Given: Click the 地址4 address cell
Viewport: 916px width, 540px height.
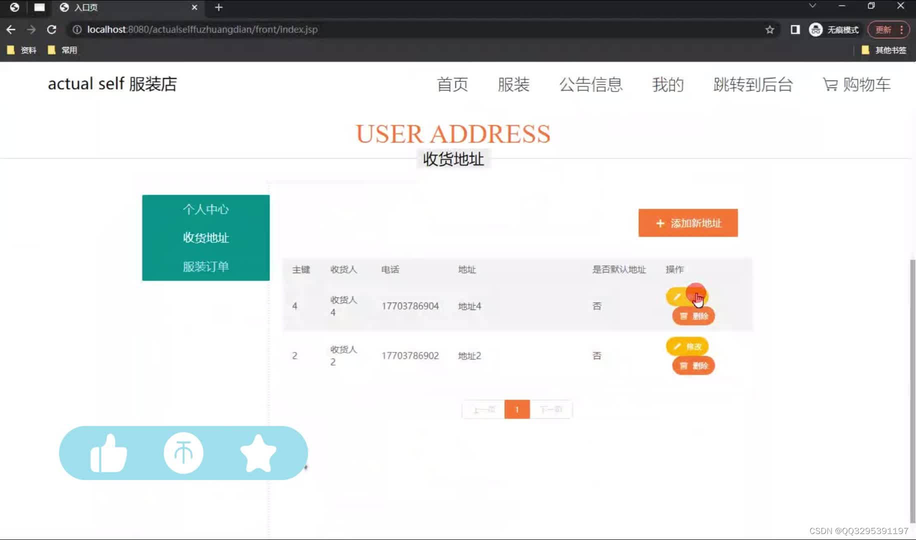Looking at the screenshot, I should (469, 306).
